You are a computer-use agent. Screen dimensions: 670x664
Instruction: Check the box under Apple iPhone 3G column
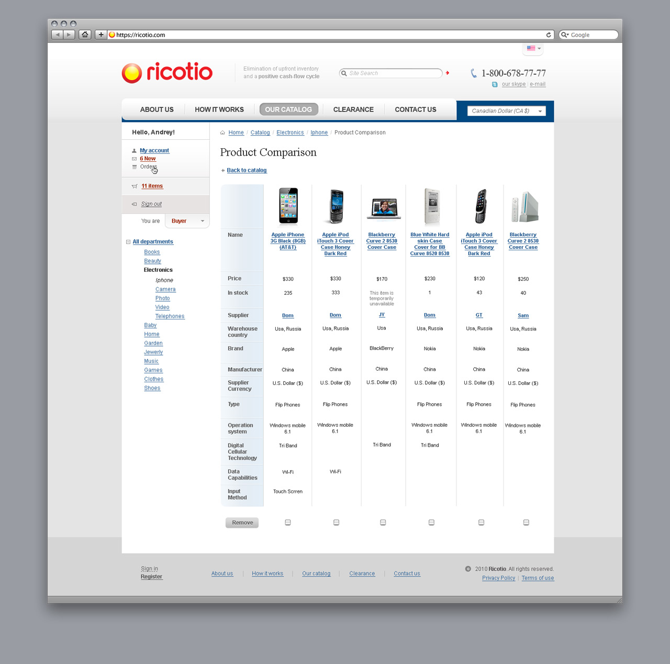pyautogui.click(x=288, y=523)
